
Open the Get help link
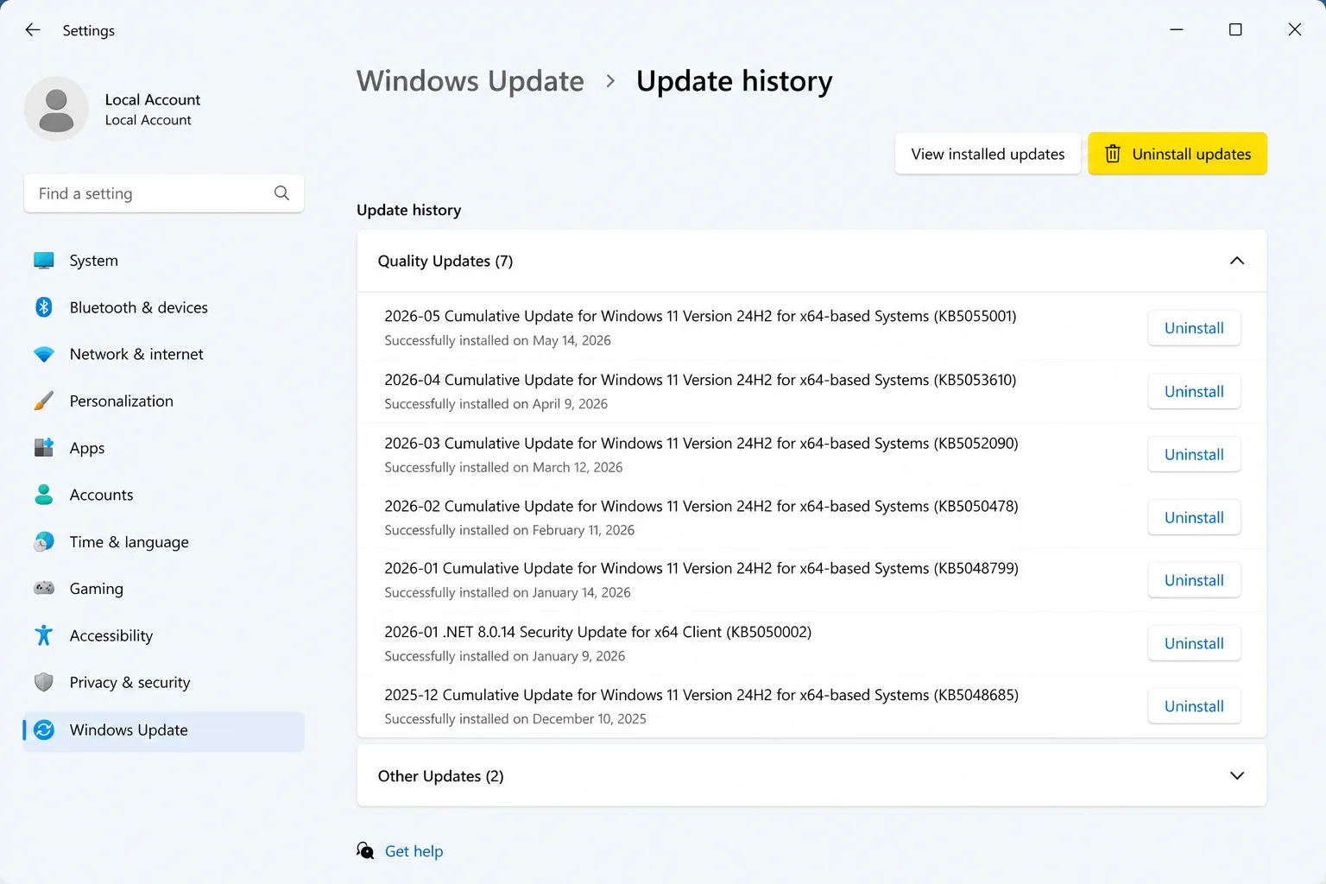pos(414,851)
